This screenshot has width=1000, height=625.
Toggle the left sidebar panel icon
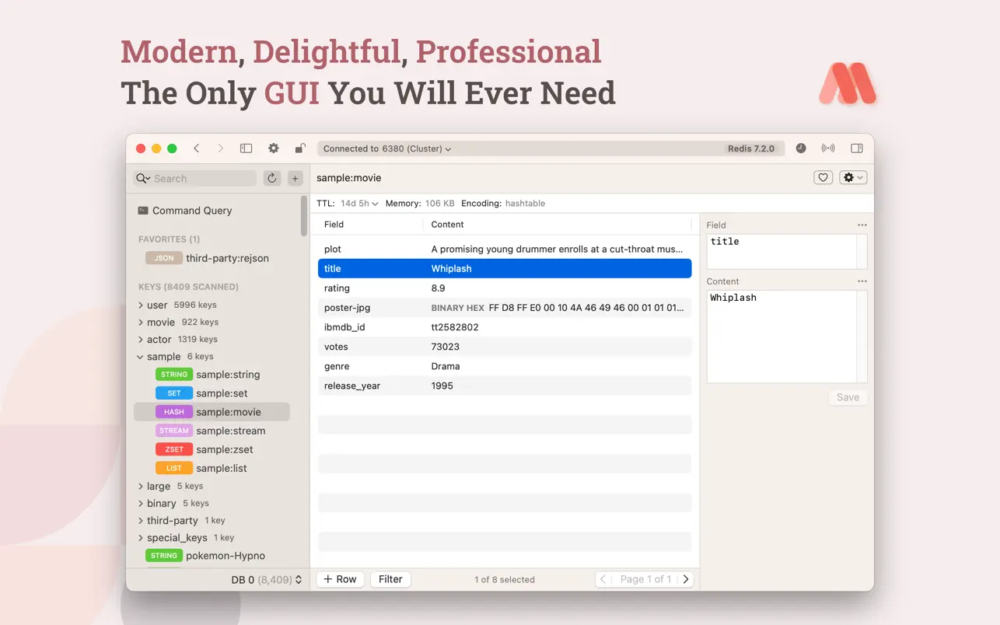[246, 148]
